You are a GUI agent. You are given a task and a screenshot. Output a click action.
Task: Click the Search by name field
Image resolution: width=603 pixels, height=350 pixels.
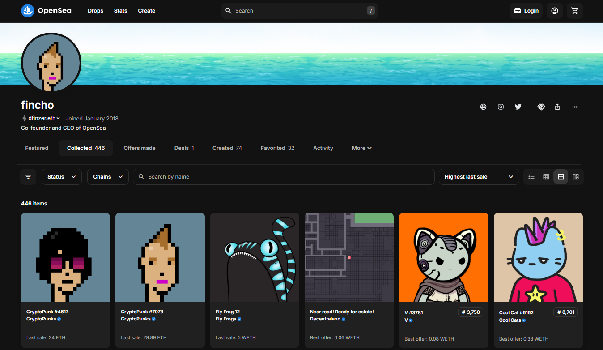[x=284, y=177]
